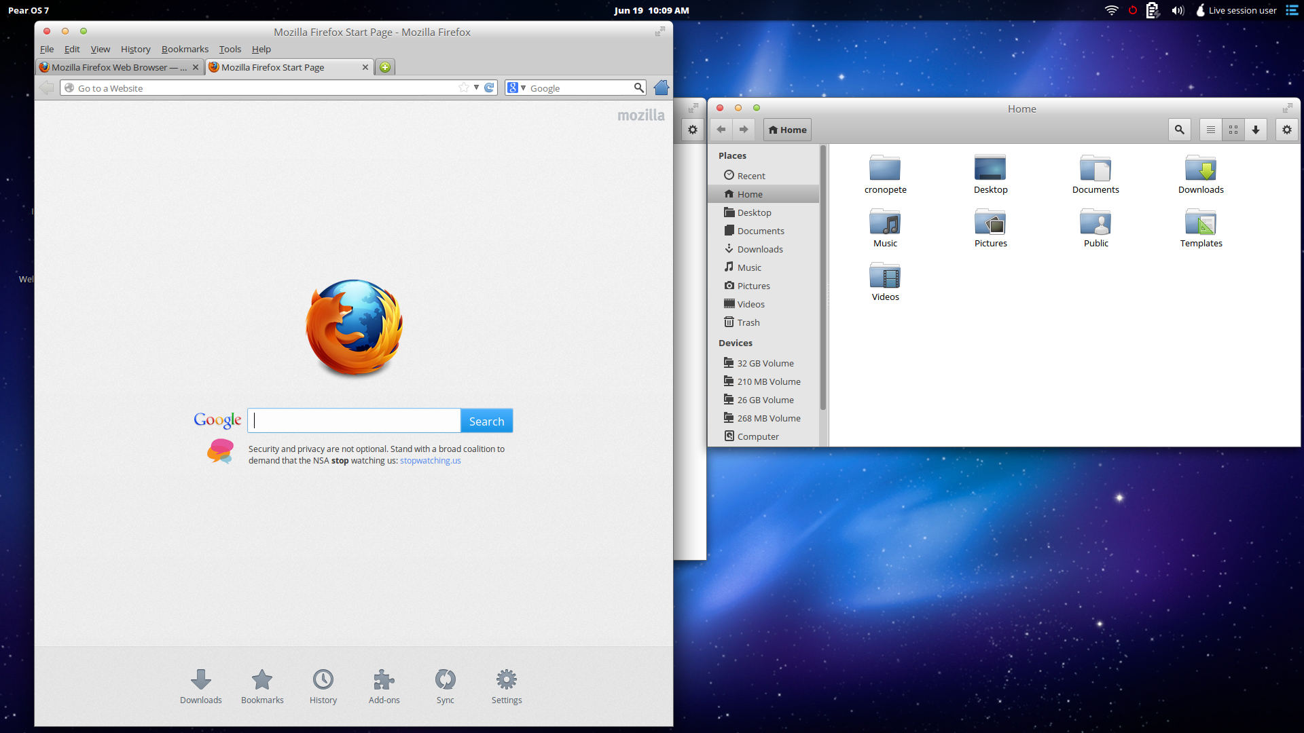
Task: Open the search engine selector dropdown
Action: [517, 88]
